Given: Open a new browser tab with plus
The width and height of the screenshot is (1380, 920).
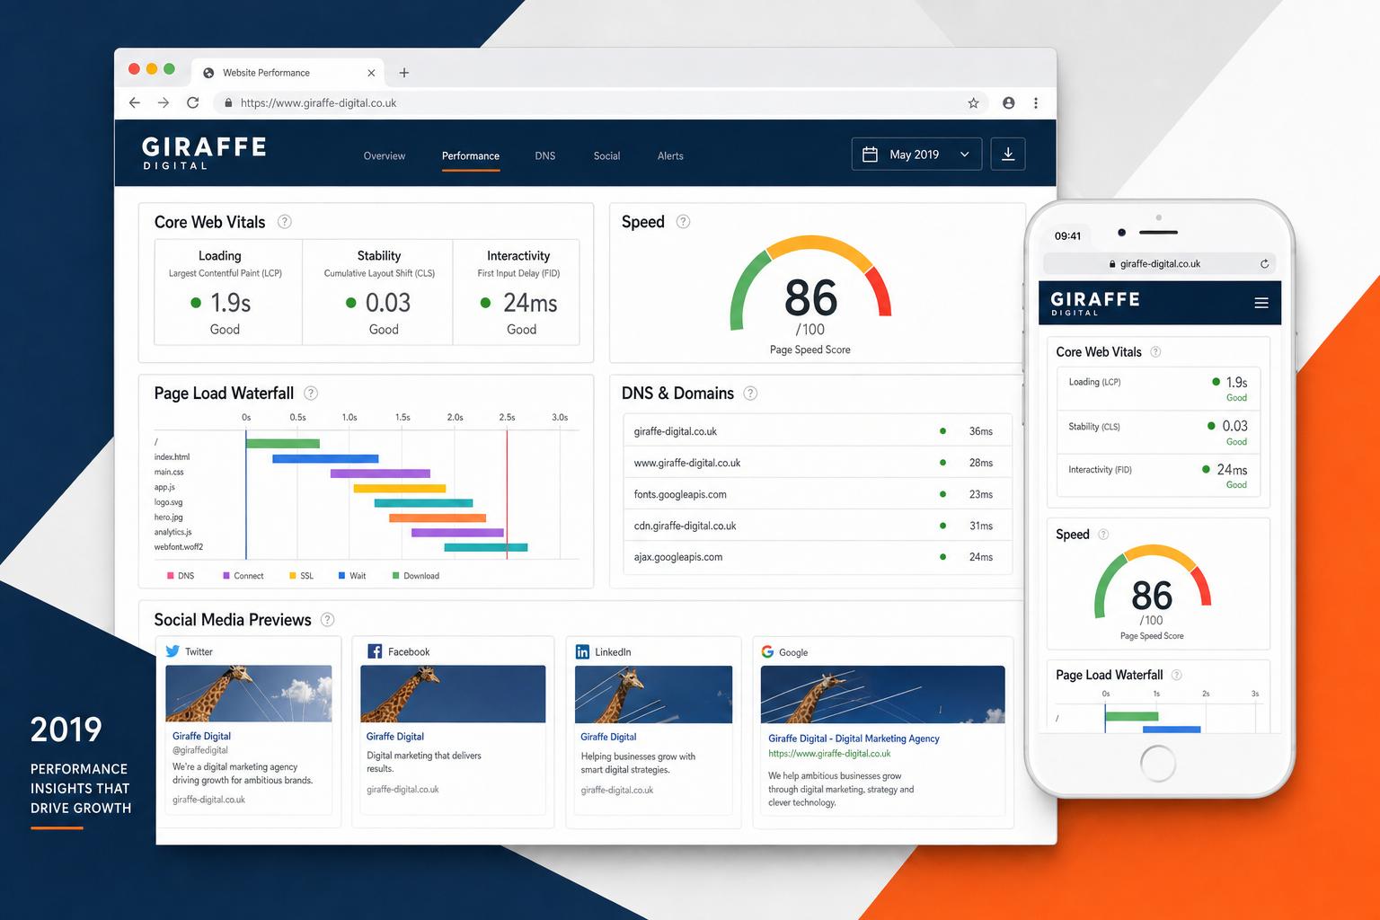Looking at the screenshot, I should [x=404, y=73].
